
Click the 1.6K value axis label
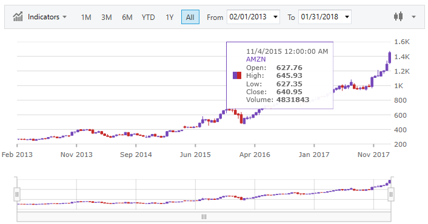(402, 42)
